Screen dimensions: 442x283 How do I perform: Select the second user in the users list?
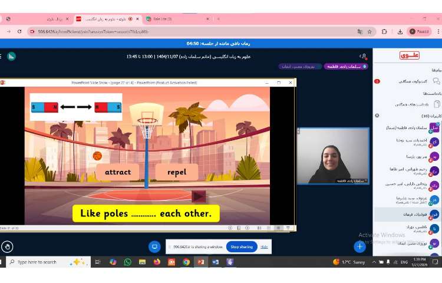pyautogui.click(x=408, y=142)
